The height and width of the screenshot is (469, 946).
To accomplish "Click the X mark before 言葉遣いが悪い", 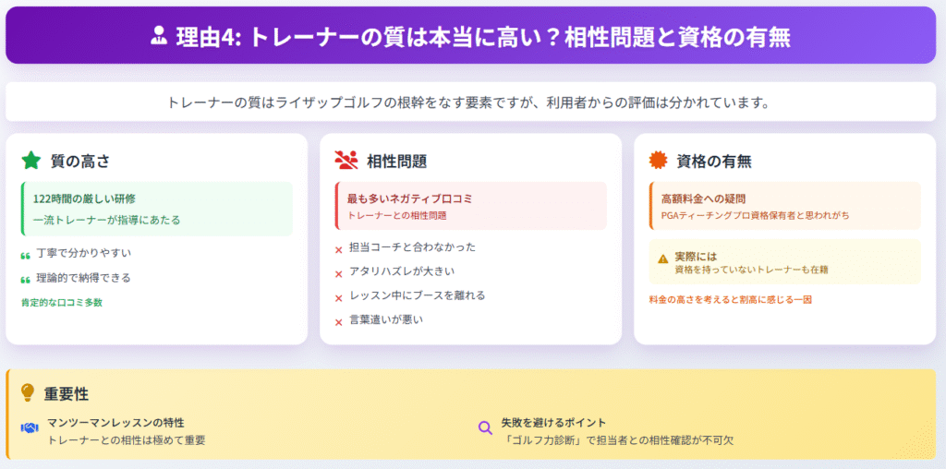I will click(338, 322).
